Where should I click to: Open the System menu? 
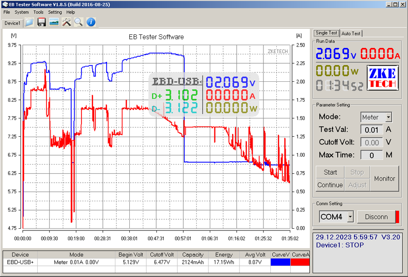pyautogui.click(x=21, y=12)
